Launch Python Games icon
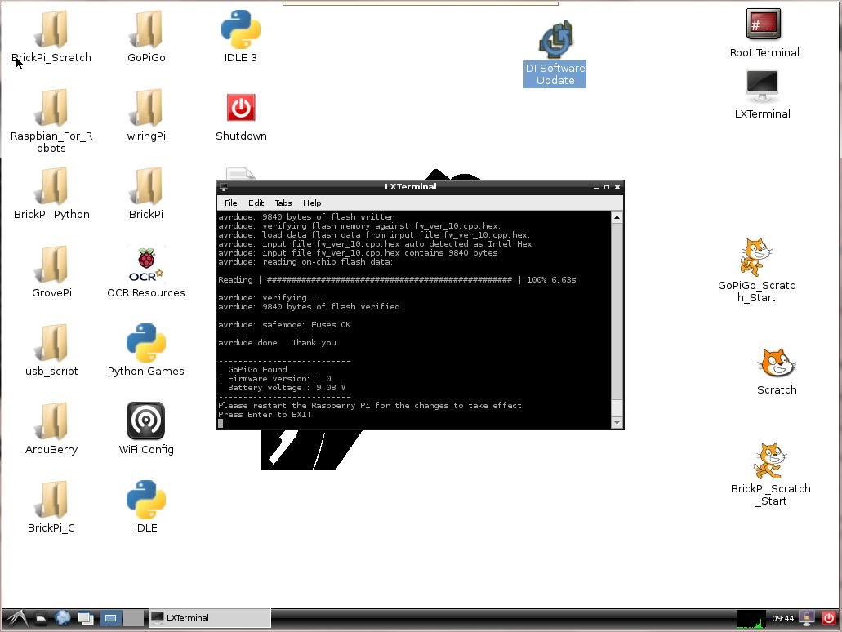The height and width of the screenshot is (632, 842). 146,343
